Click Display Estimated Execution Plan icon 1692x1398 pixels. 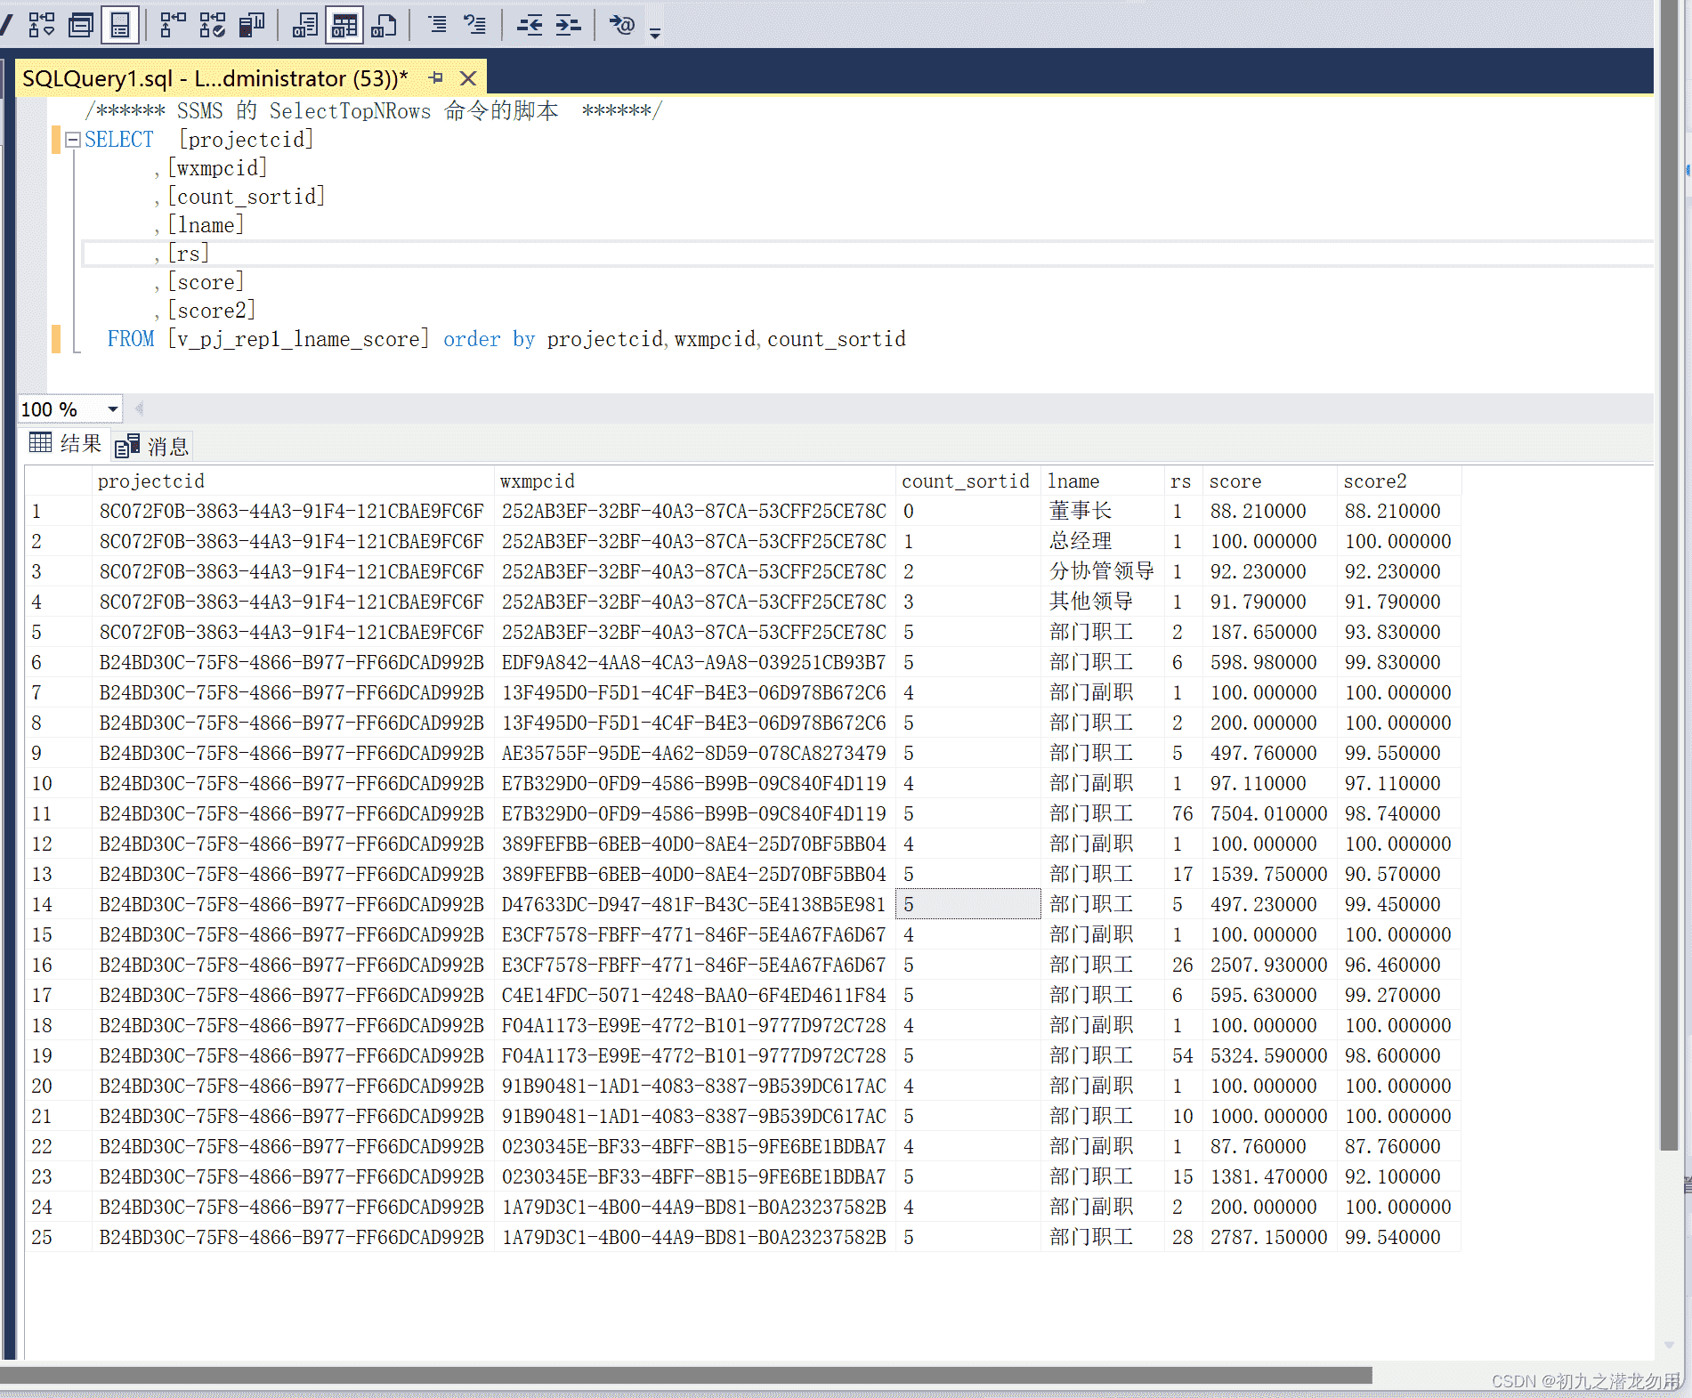pos(41,25)
